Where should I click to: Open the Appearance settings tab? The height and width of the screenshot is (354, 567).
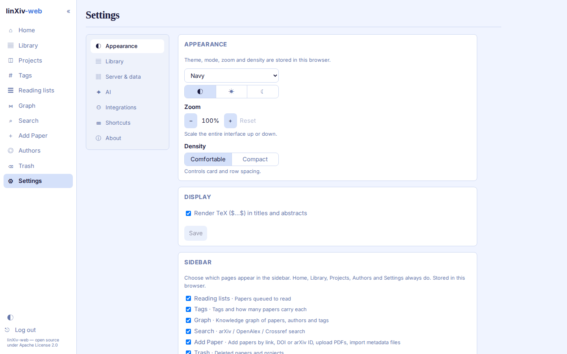[127, 46]
